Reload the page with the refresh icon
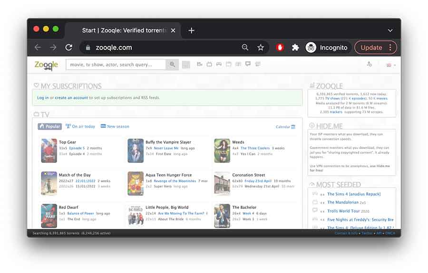This screenshot has height=273, width=428. click(x=69, y=47)
